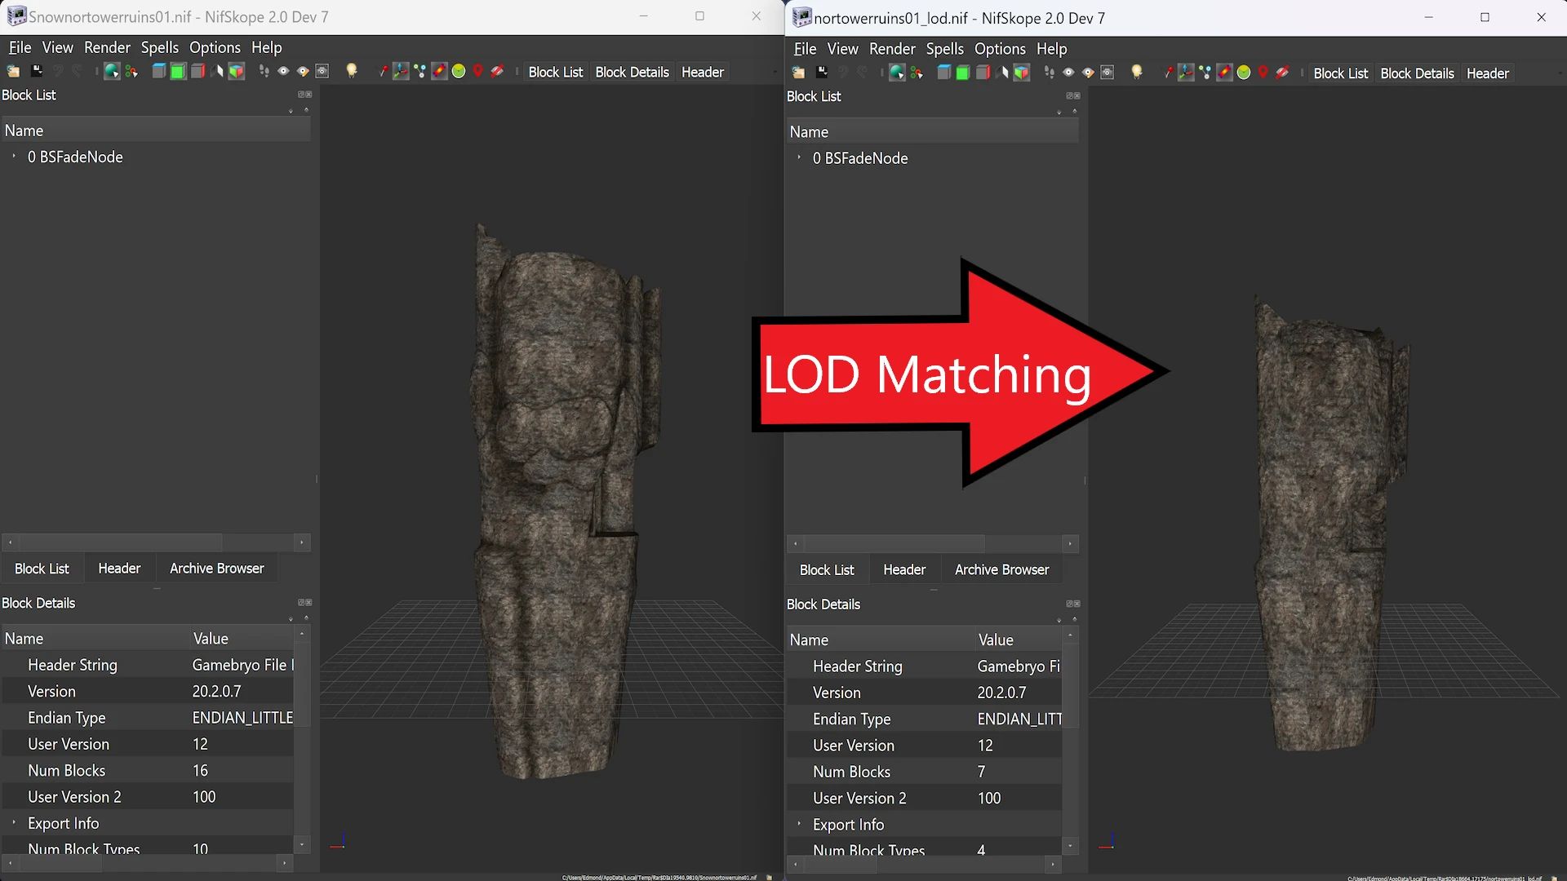Click the screenshot camera icon in left toolbar

point(322,71)
